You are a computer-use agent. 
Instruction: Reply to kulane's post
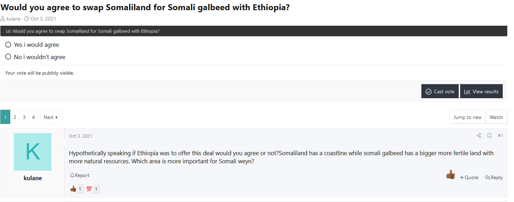[494, 177]
